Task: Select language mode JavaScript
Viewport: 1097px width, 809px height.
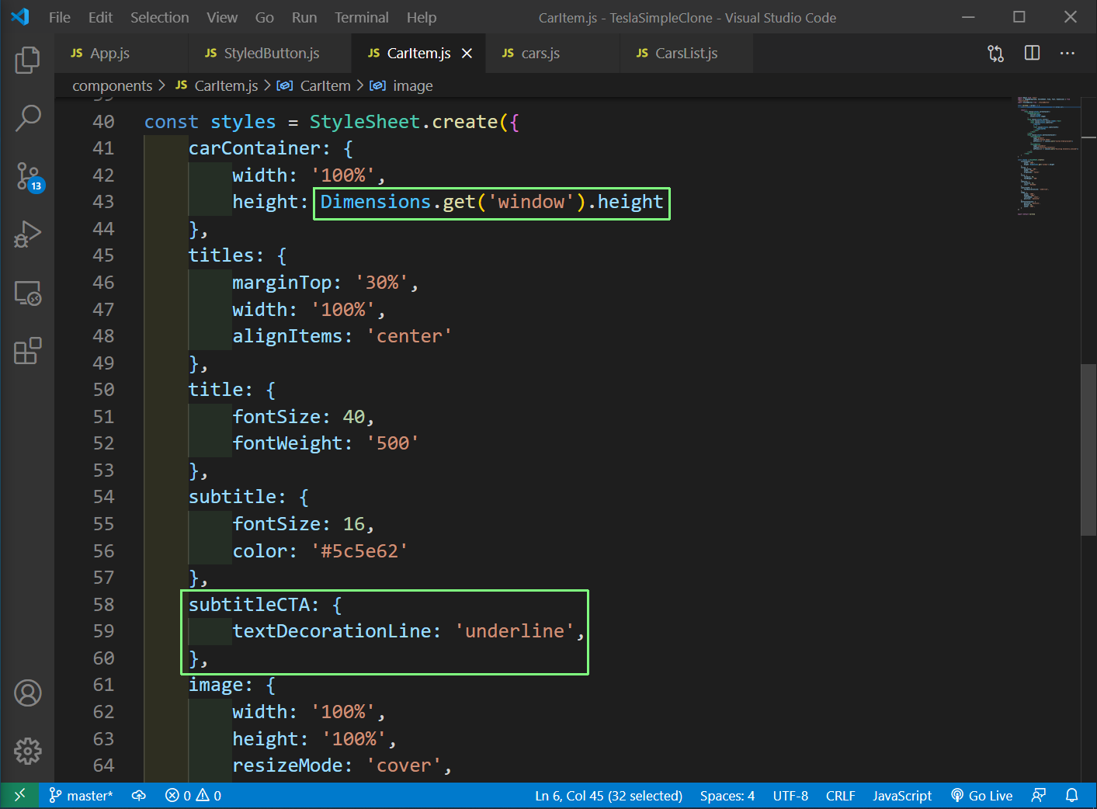Action: (x=901, y=795)
